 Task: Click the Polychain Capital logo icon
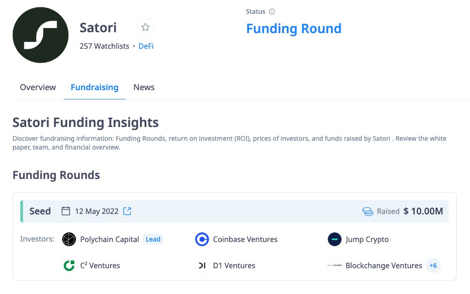(69, 239)
